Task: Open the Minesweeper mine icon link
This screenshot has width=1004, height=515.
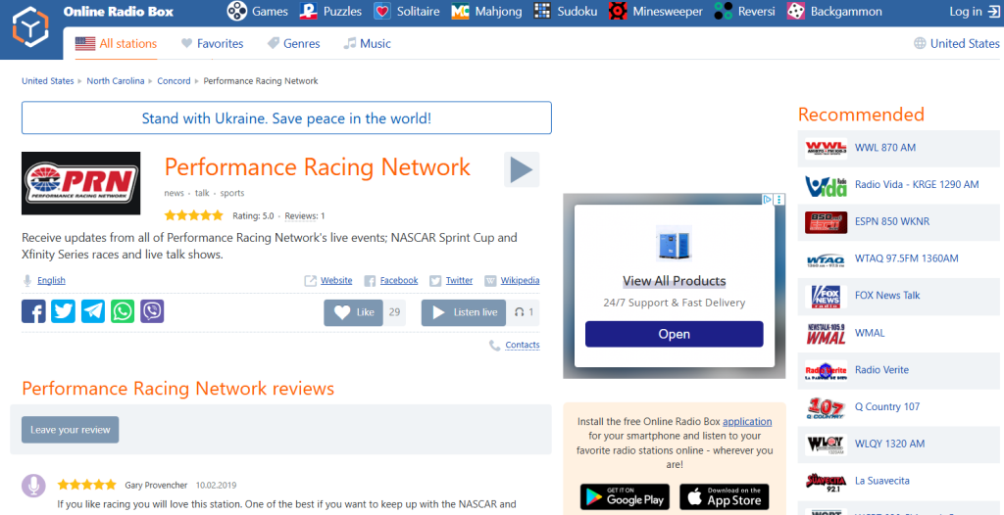Action: point(618,11)
